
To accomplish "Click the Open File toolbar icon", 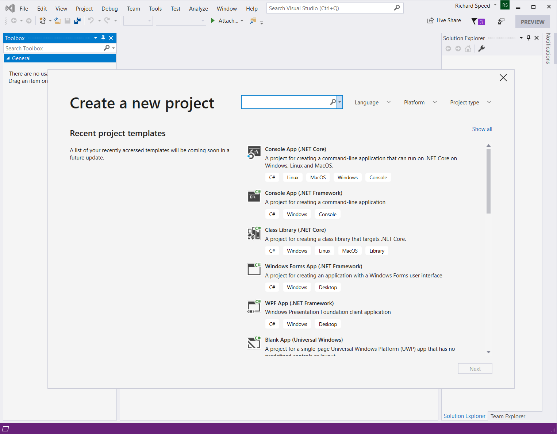I will [58, 21].
